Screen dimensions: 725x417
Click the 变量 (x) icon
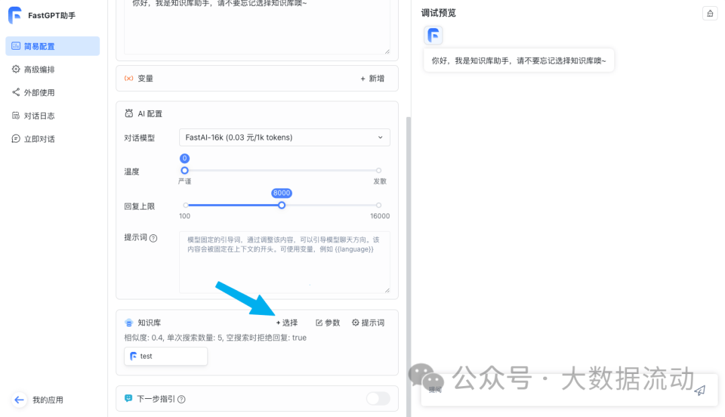point(129,79)
